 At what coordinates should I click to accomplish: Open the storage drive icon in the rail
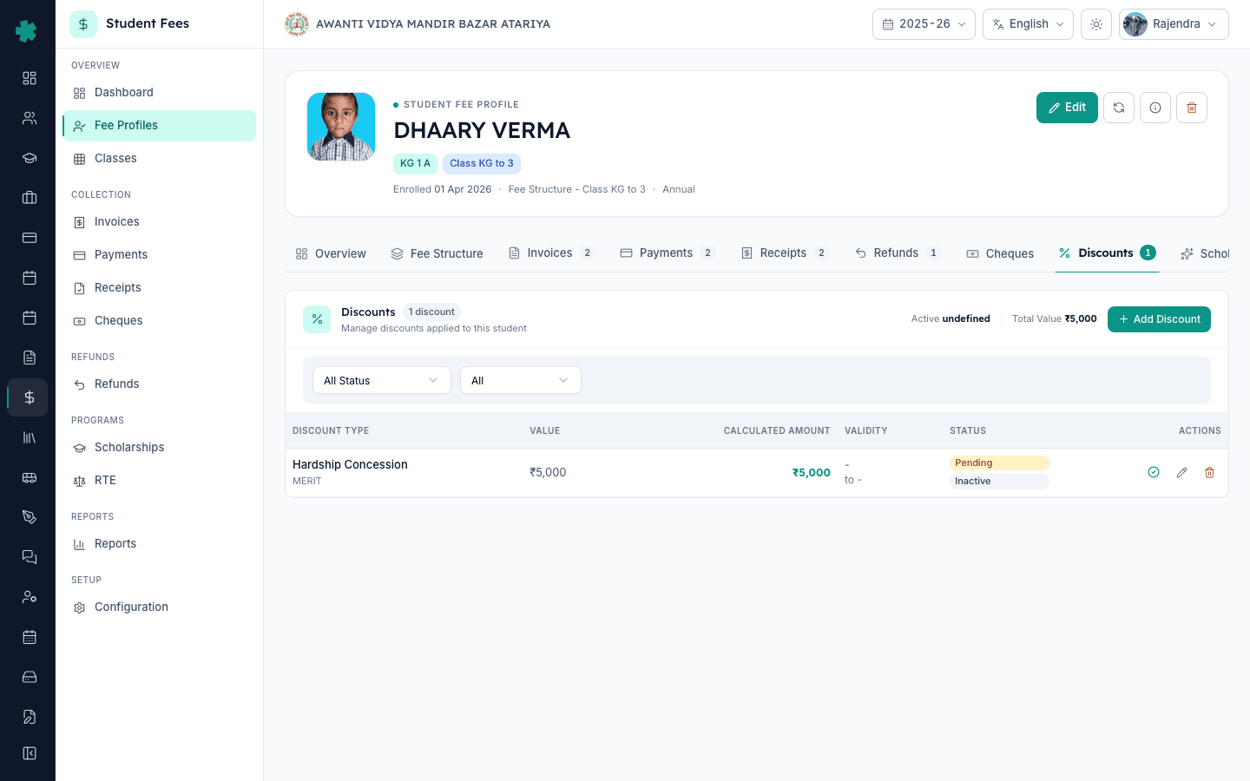(30, 677)
